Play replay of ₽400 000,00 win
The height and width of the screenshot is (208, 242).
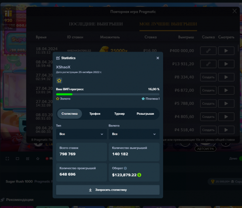click(x=226, y=51)
